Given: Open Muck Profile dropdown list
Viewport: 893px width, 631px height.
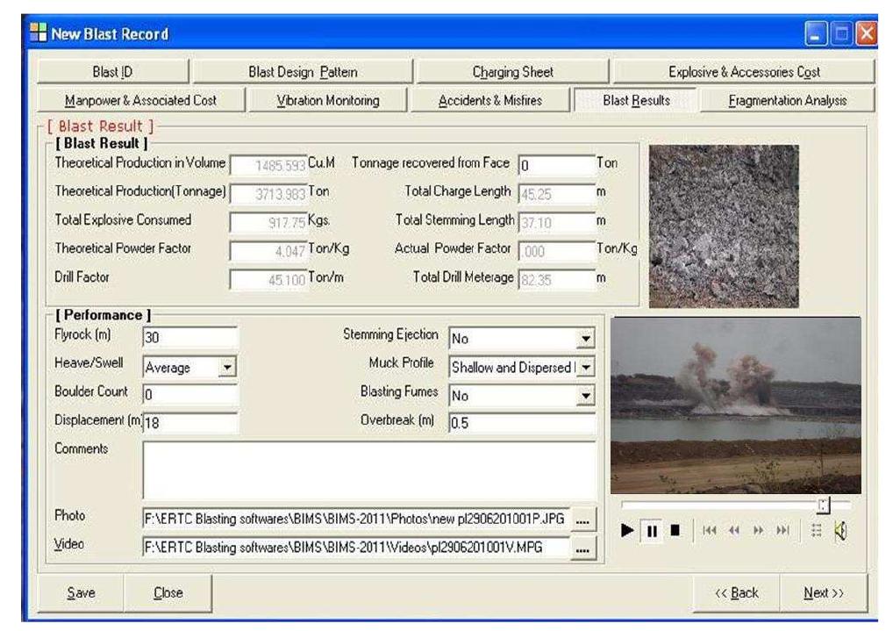Looking at the screenshot, I should [585, 367].
